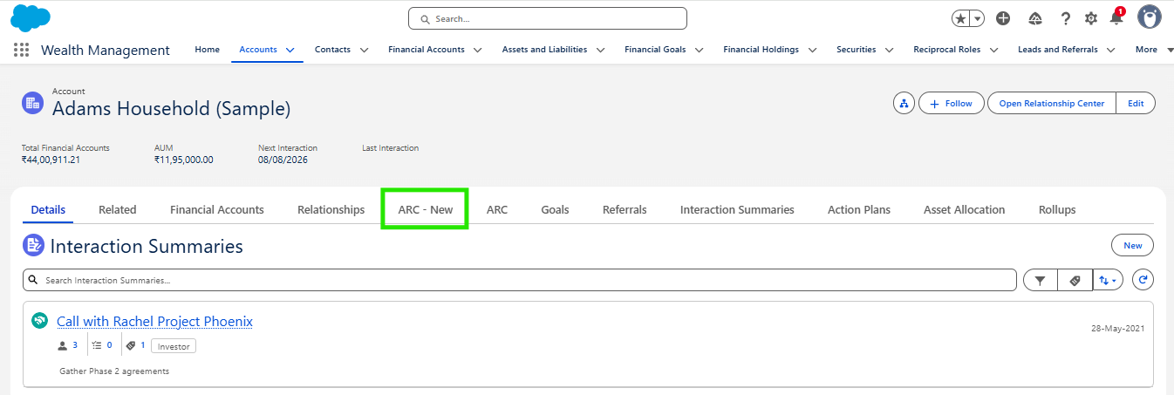Open Call with Rachel Project Phoenix link

(154, 321)
